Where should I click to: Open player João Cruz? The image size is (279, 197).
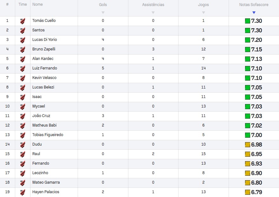pyautogui.click(x=41, y=116)
